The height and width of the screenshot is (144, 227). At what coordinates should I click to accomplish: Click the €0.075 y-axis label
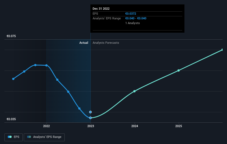coord(11,36)
